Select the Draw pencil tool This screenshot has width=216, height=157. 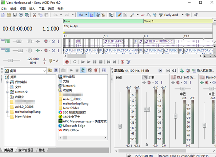pos(119,15)
